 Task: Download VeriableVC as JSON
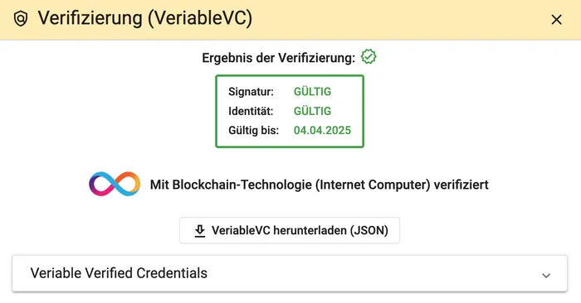[290, 230]
